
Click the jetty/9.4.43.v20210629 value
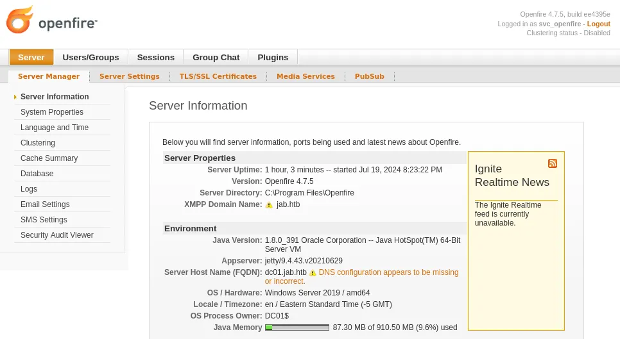[304, 260]
